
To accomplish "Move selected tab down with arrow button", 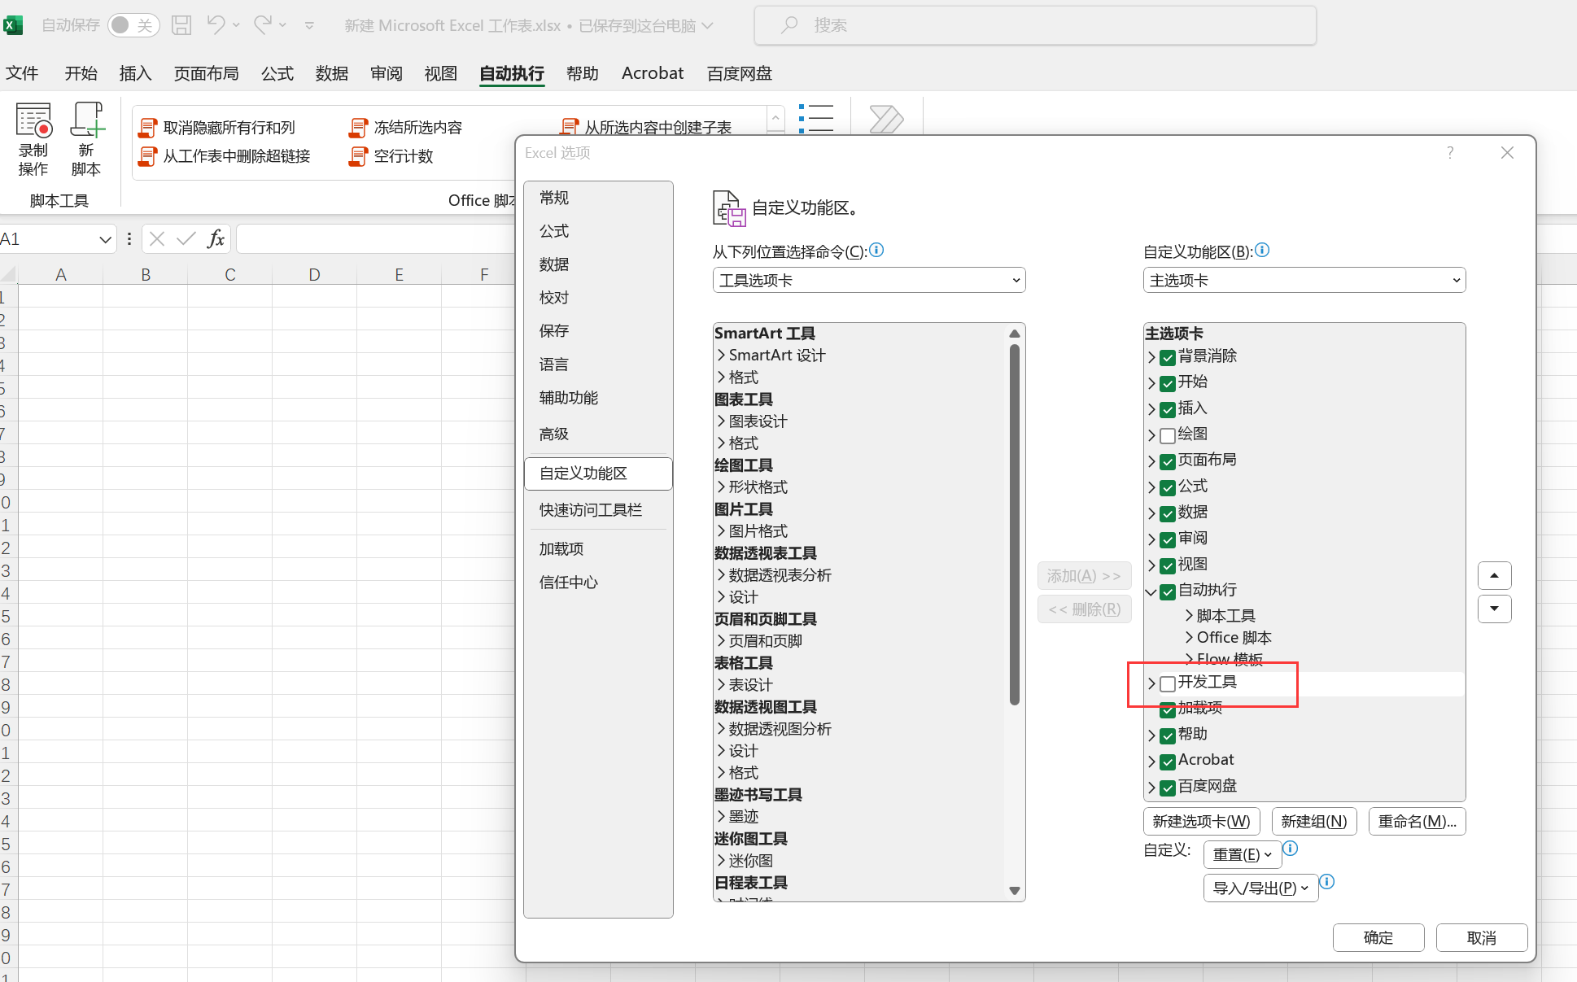I will click(1494, 609).
